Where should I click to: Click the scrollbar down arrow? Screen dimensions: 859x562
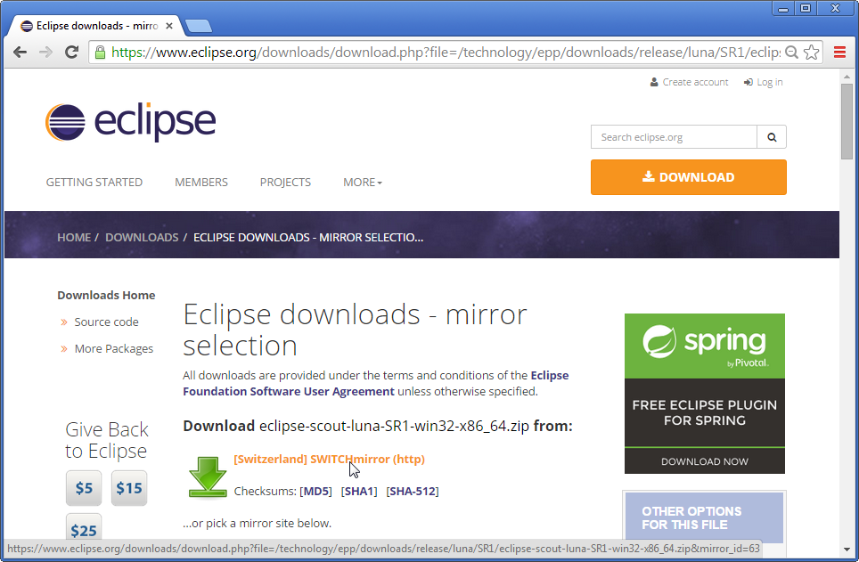pyautogui.click(x=847, y=550)
